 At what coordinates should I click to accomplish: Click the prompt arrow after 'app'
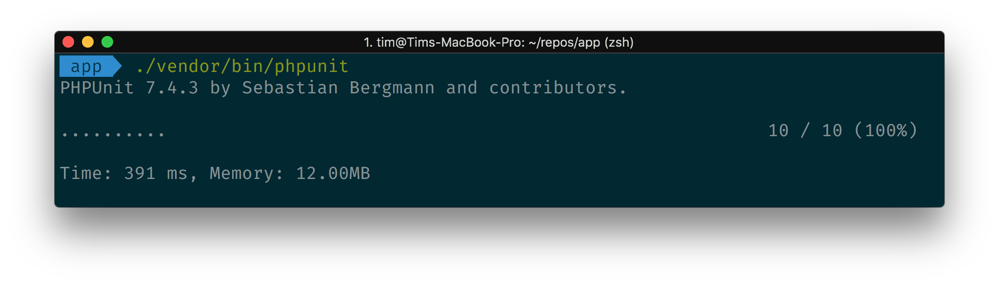118,66
